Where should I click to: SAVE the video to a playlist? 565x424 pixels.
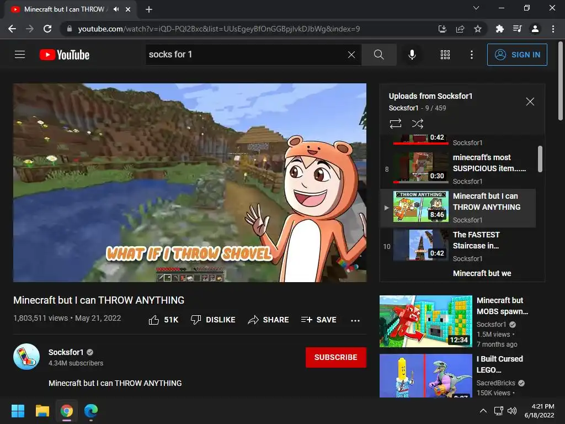tap(318, 320)
